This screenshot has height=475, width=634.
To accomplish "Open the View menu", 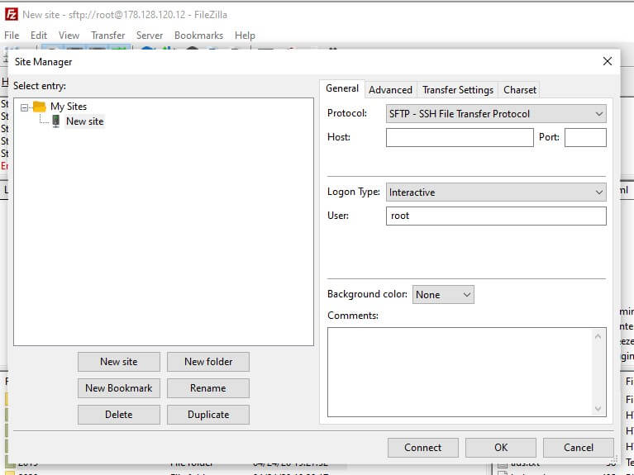I will click(69, 36).
